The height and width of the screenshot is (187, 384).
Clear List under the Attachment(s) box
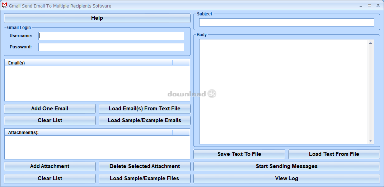tap(50, 178)
